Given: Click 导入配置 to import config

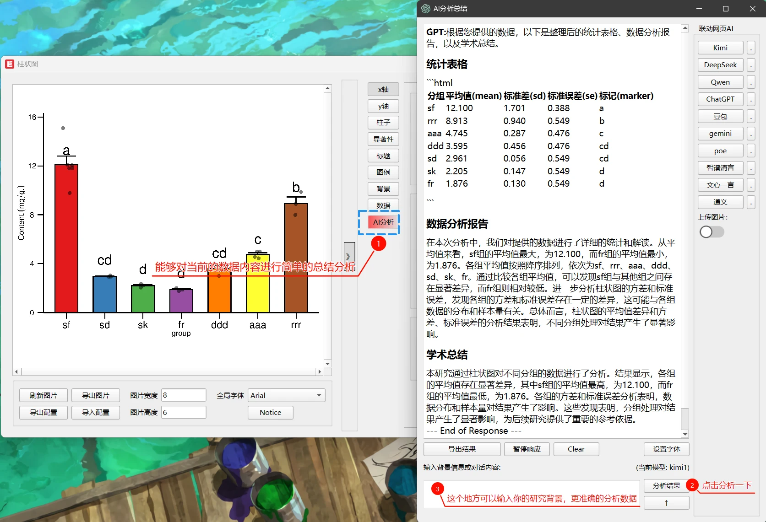Looking at the screenshot, I should click(x=96, y=413).
